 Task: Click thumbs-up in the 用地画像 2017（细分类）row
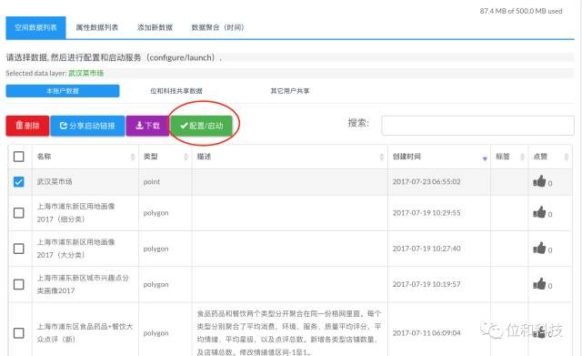click(539, 212)
